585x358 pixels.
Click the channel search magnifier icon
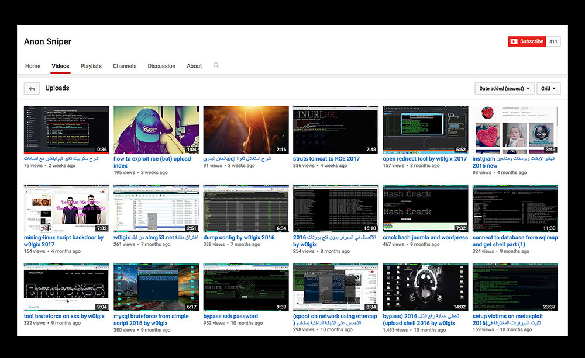click(216, 66)
